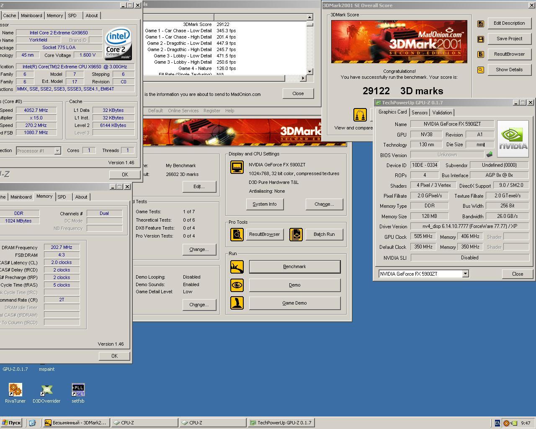Screen dimensions: 536x429
Task: Click '3DMark Score' row in results list
Action: coord(225,24)
